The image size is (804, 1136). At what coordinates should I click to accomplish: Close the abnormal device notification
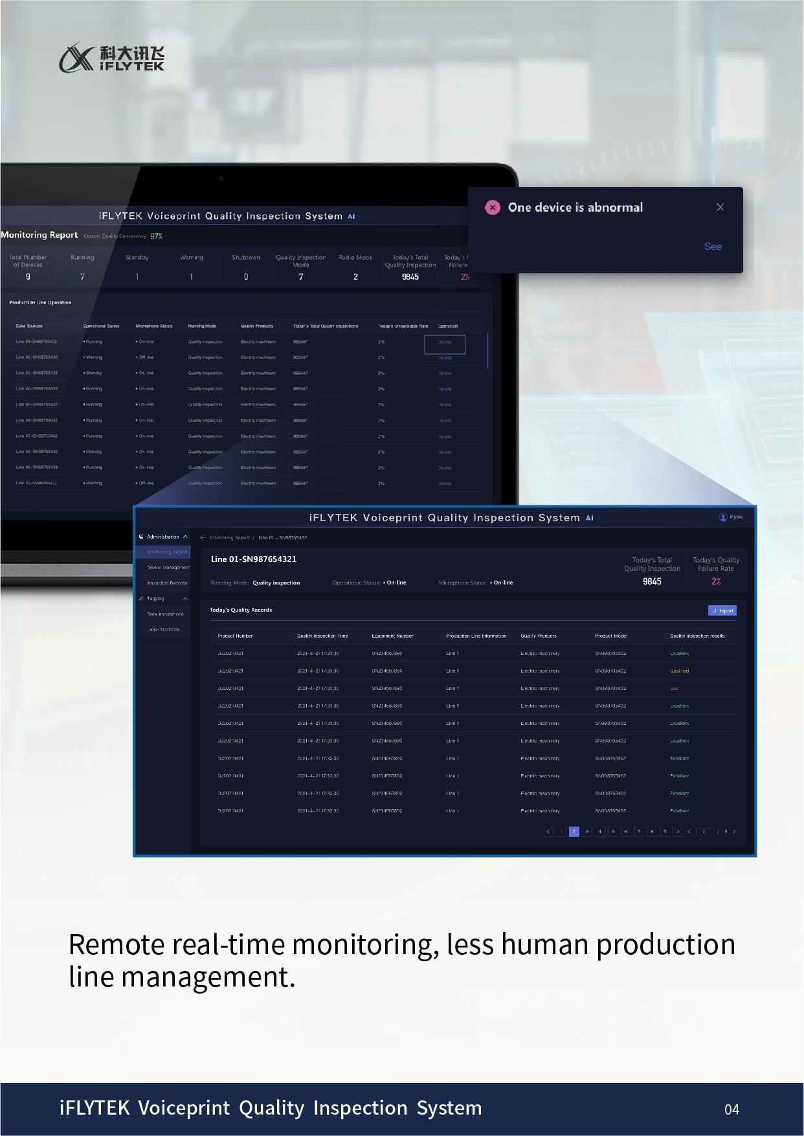720,207
